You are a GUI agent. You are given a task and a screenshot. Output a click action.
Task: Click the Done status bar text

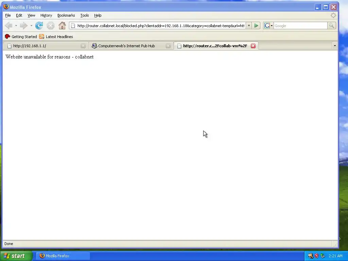pos(8,244)
